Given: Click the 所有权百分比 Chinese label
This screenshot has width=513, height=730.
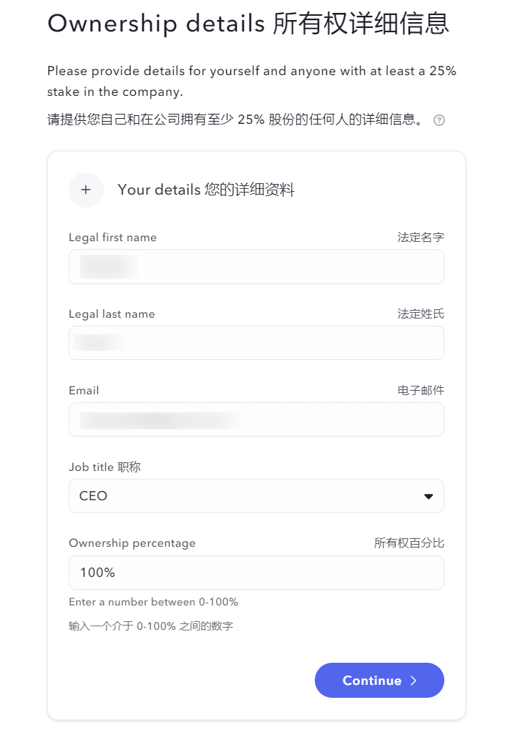Looking at the screenshot, I should (x=409, y=543).
